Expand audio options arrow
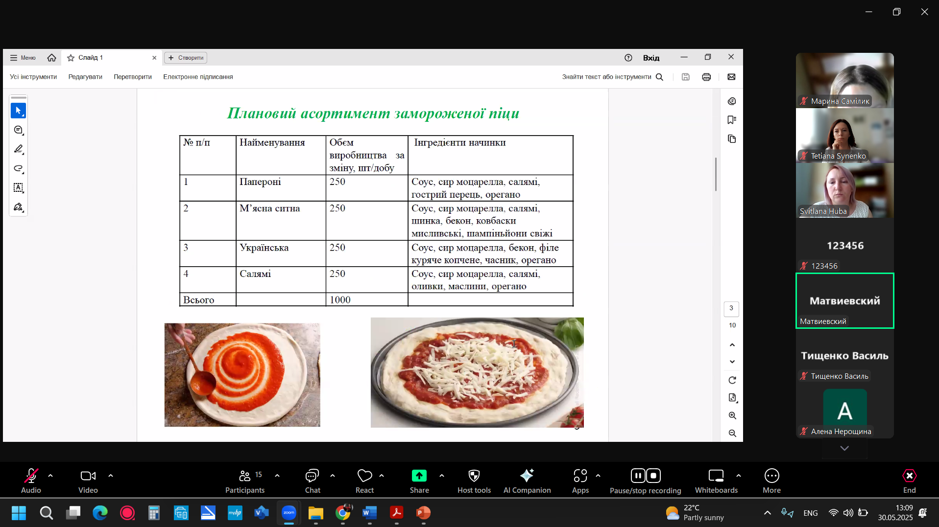The image size is (939, 527). (x=50, y=476)
